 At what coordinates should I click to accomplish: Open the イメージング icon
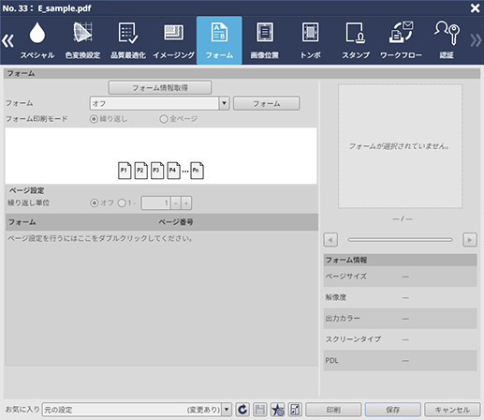[174, 40]
